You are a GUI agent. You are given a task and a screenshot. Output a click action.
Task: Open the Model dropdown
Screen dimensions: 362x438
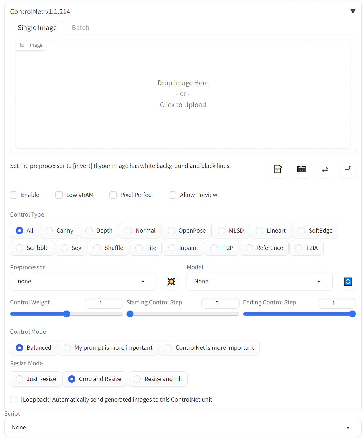pyautogui.click(x=259, y=281)
